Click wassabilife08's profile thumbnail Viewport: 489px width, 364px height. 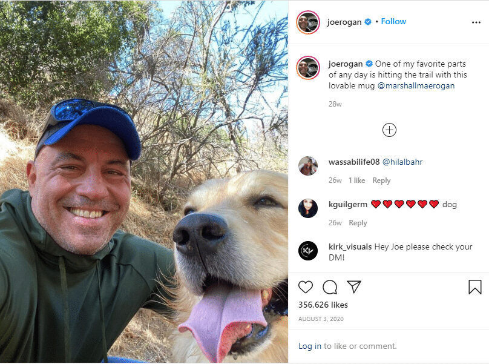(x=308, y=167)
